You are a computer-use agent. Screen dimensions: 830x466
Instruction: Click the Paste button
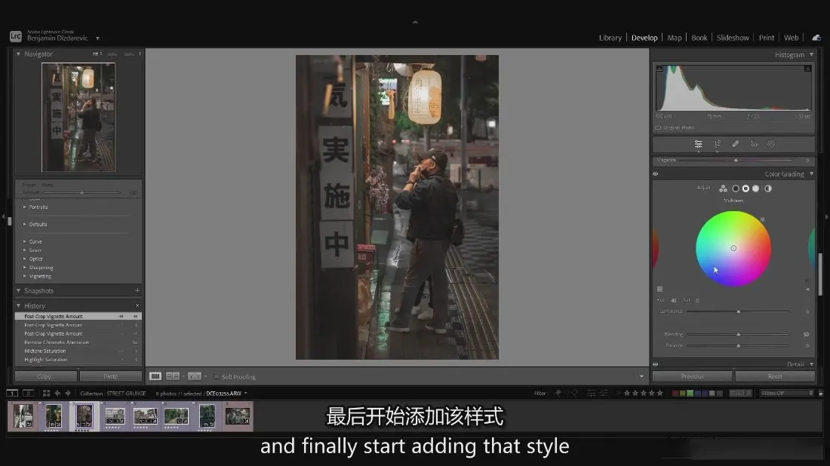[111, 376]
